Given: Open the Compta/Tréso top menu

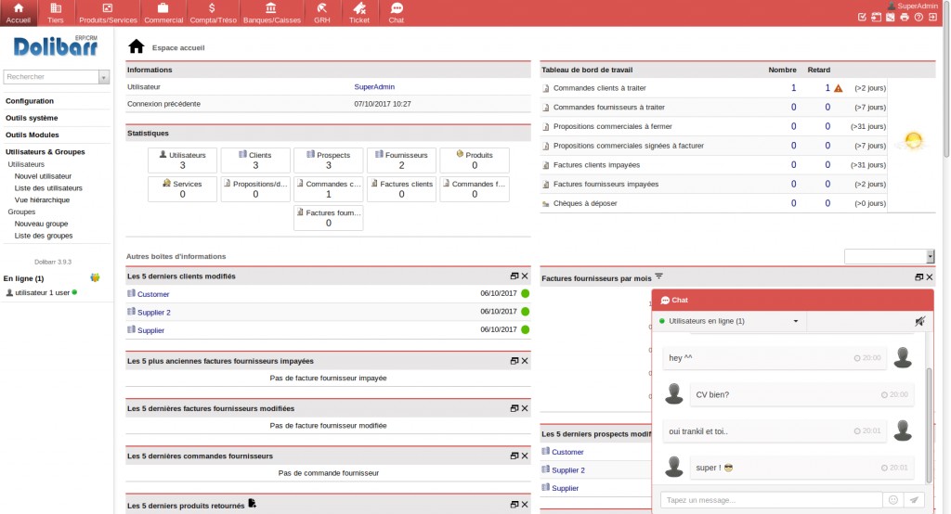Looking at the screenshot, I should (x=213, y=13).
